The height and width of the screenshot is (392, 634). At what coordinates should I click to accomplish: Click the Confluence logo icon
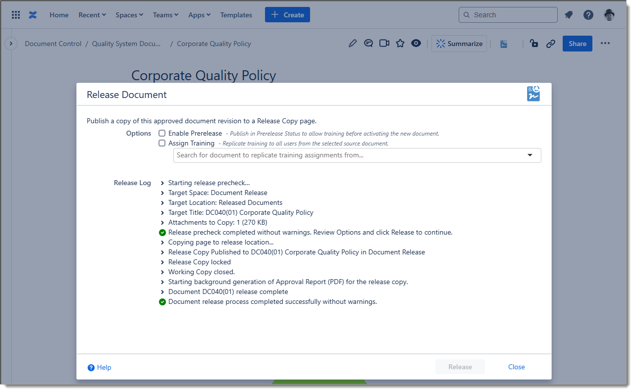(x=33, y=15)
